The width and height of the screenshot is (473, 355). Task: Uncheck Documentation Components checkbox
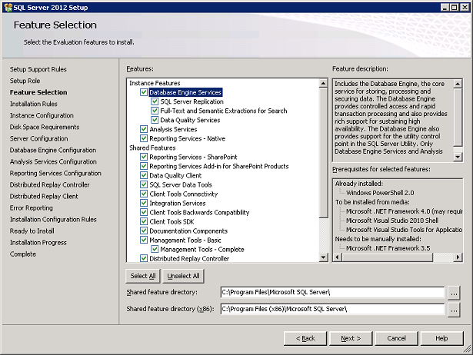click(144, 231)
